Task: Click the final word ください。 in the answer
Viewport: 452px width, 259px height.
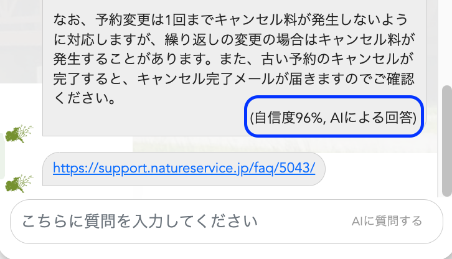Action: [85, 98]
